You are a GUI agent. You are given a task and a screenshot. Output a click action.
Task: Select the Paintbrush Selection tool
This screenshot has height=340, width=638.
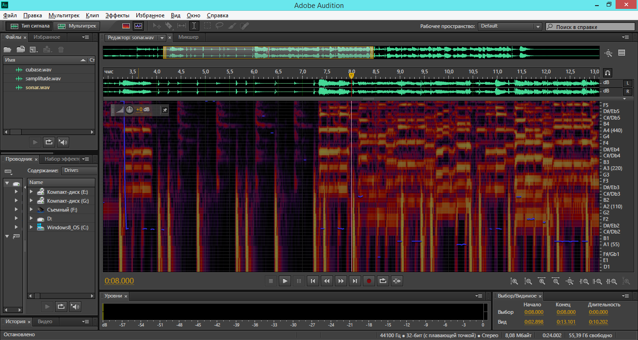tap(232, 26)
